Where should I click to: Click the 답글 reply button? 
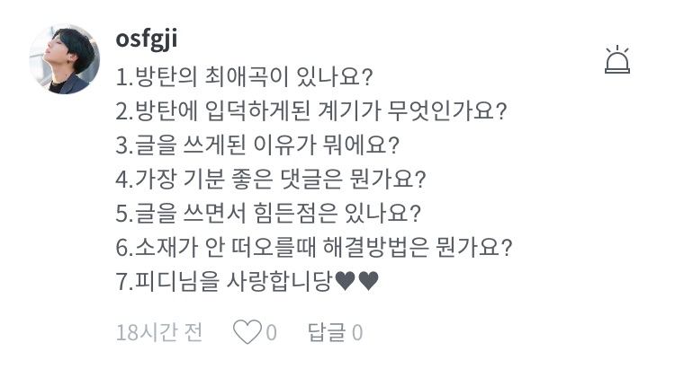coord(327,333)
